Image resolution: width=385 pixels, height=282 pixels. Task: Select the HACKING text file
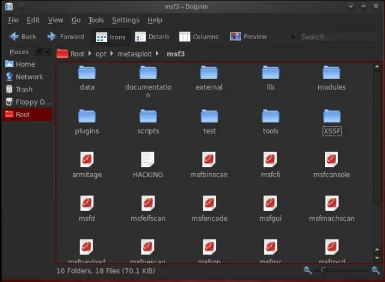click(x=148, y=165)
